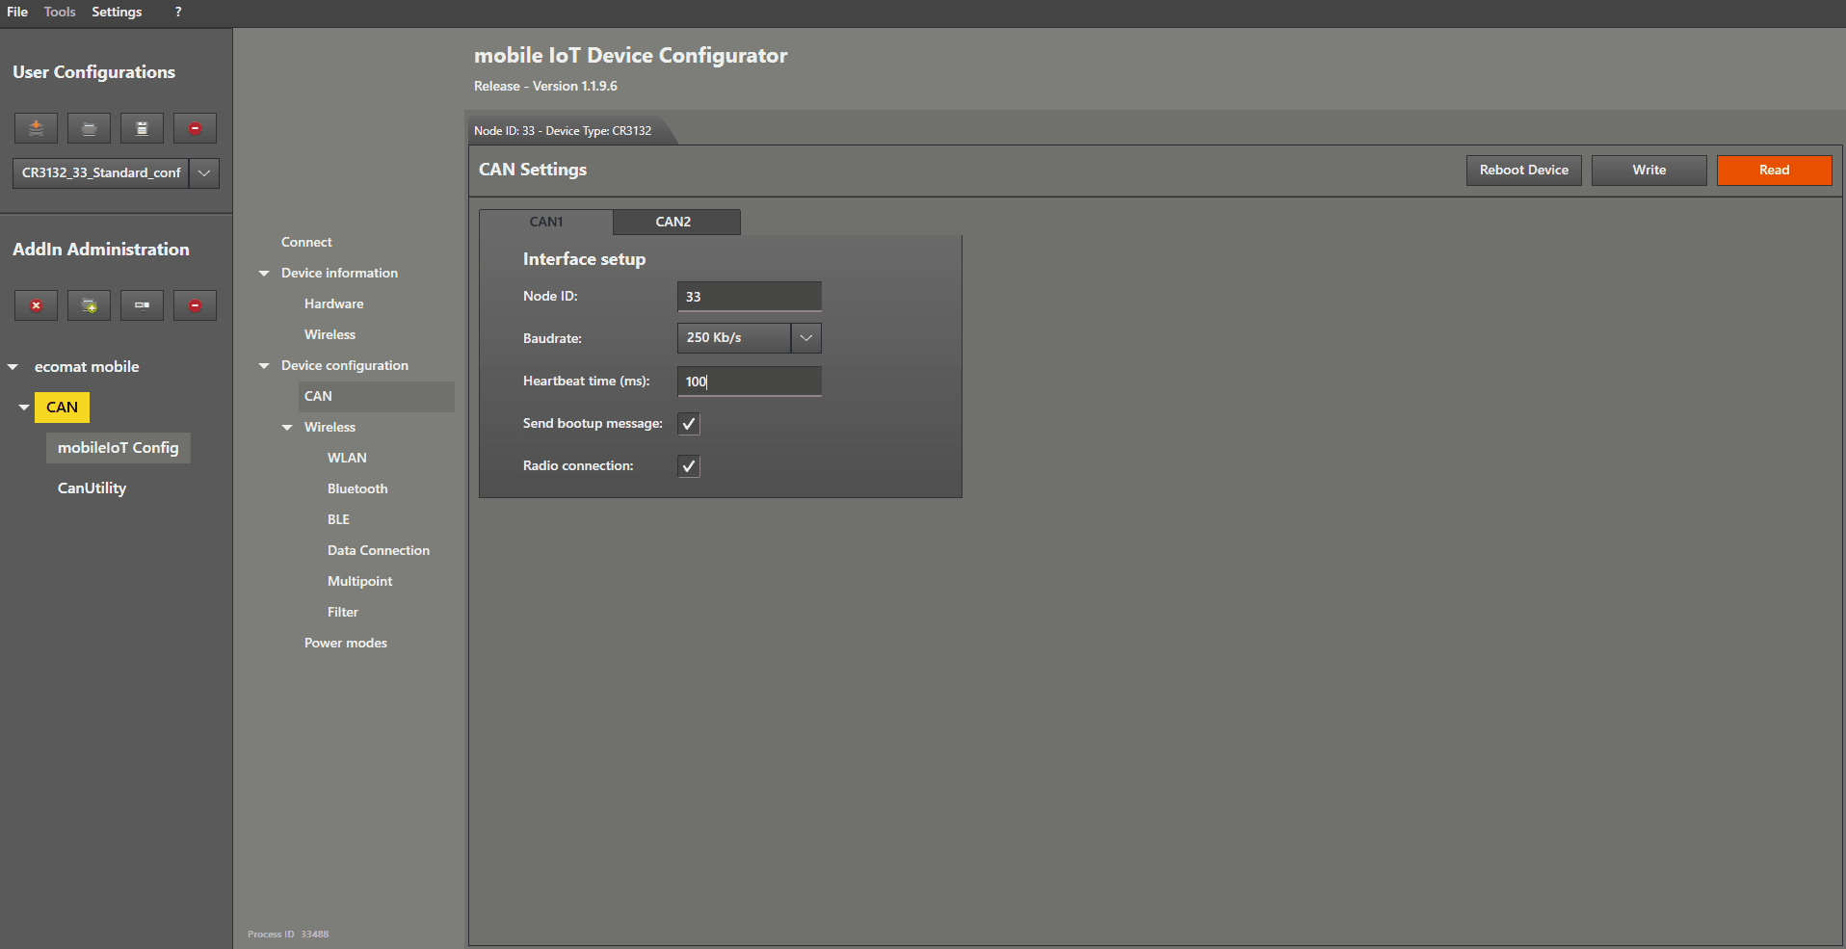1846x949 pixels.
Task: Uncheck the Send bootup message checkbox
Action: [689, 424]
